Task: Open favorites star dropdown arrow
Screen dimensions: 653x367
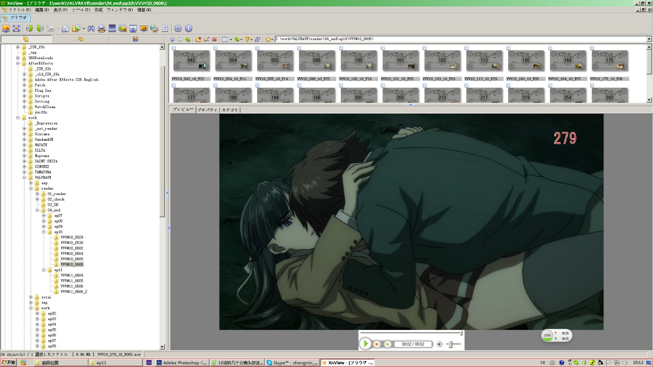Action: click(x=272, y=40)
